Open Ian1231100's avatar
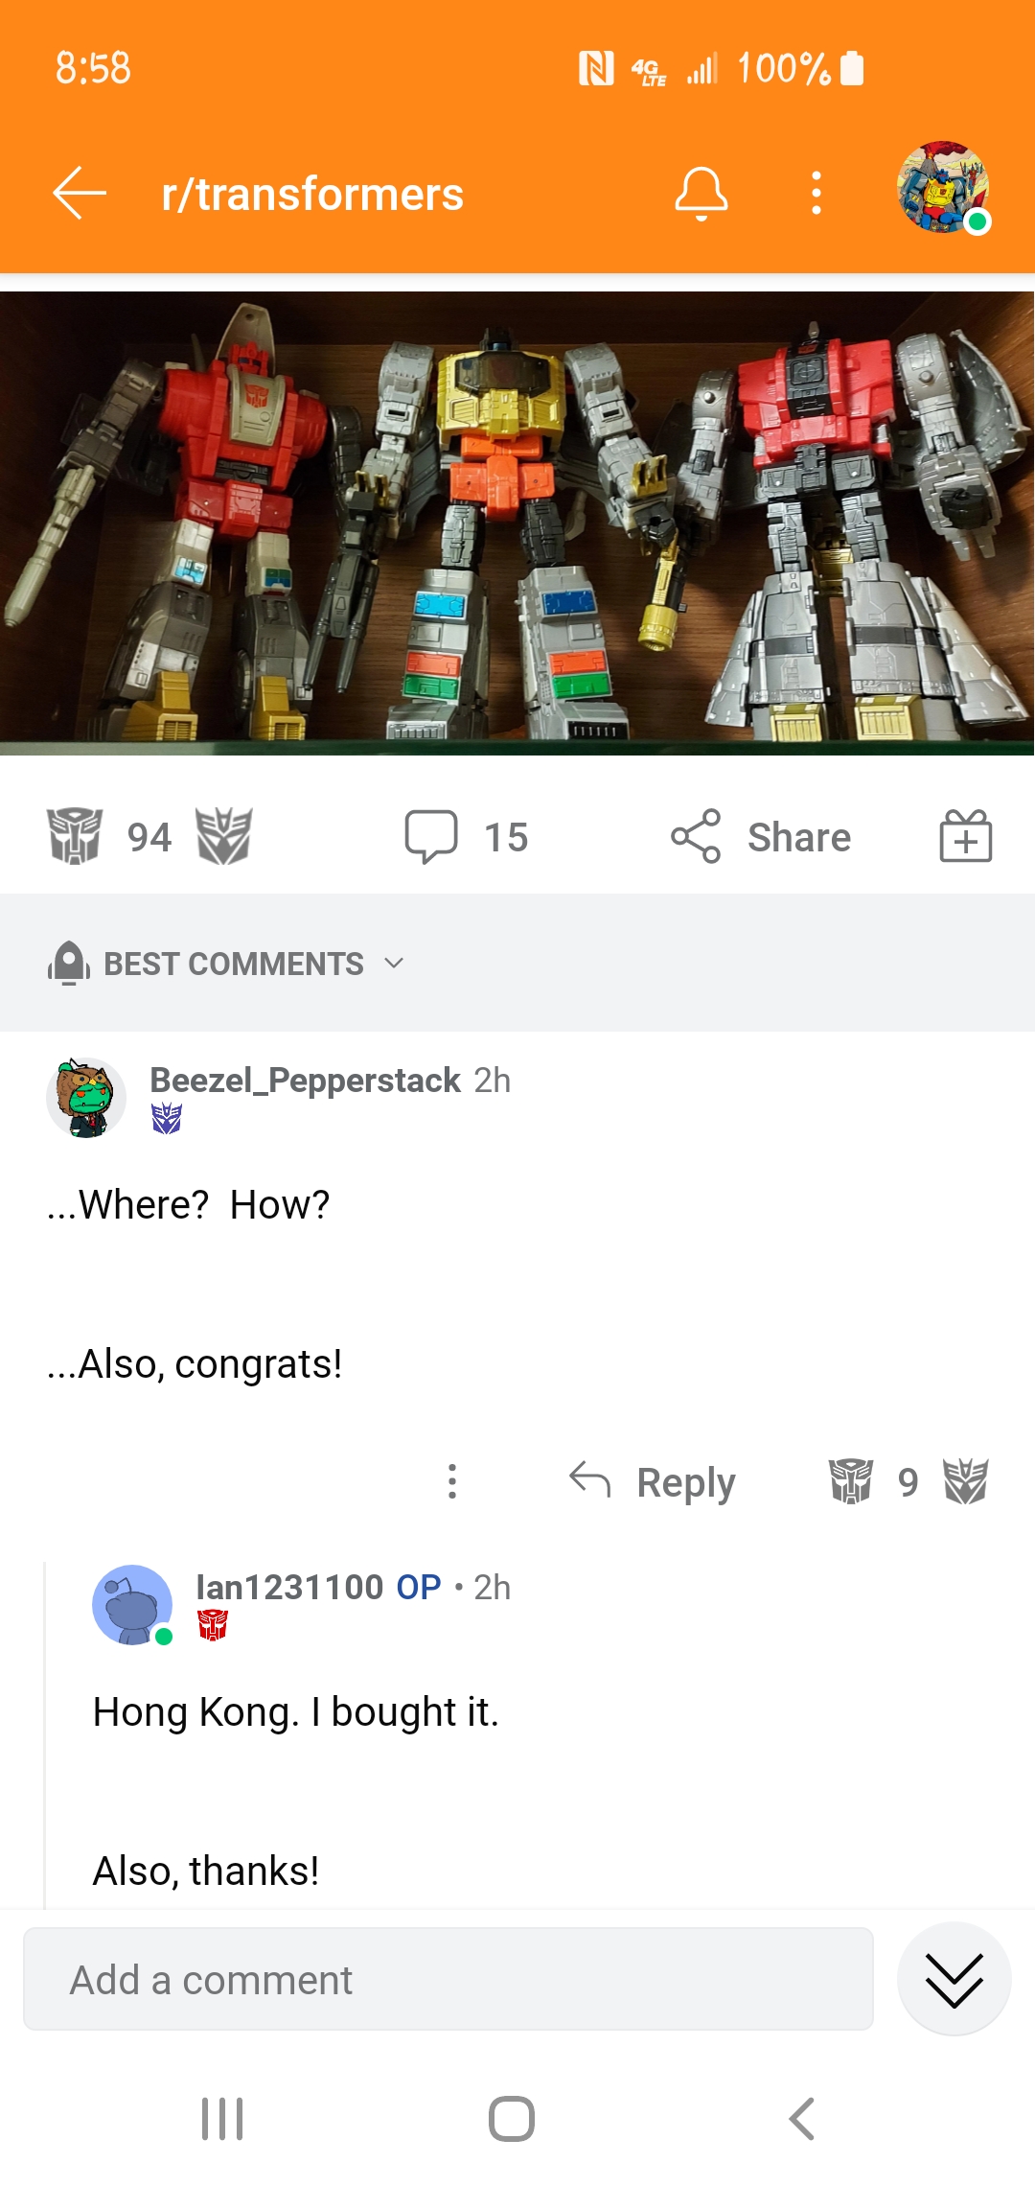 pyautogui.click(x=132, y=1605)
